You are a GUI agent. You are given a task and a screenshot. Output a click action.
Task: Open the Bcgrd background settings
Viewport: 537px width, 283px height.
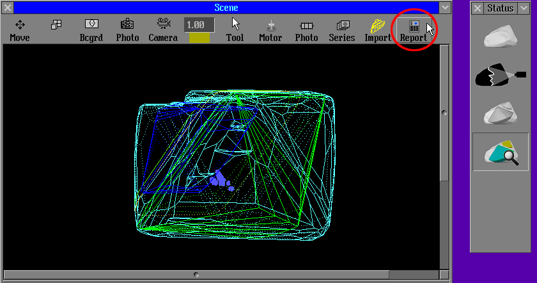(91, 29)
